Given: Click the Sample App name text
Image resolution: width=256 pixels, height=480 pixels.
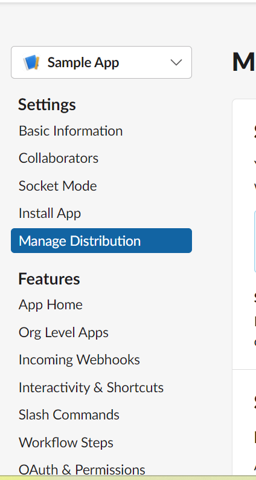Looking at the screenshot, I should coord(83,63).
